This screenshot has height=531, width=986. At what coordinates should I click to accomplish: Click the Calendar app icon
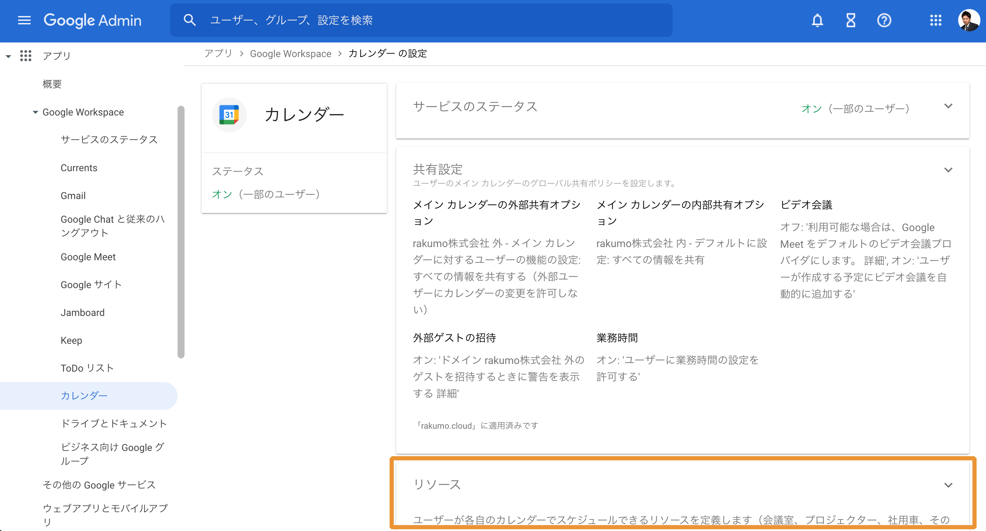[x=229, y=115]
